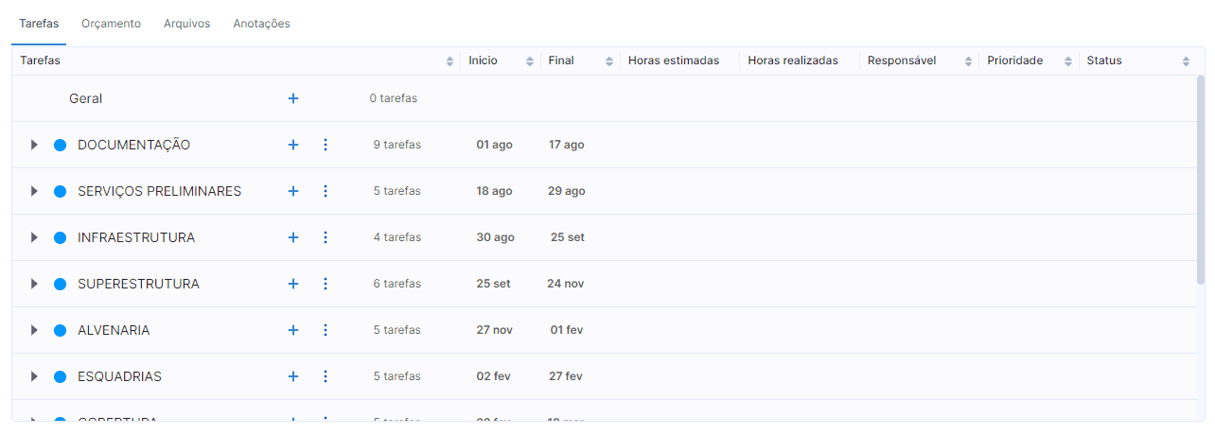The height and width of the screenshot is (435, 1215).
Task: Open the Arquivos tab
Action: 186,24
